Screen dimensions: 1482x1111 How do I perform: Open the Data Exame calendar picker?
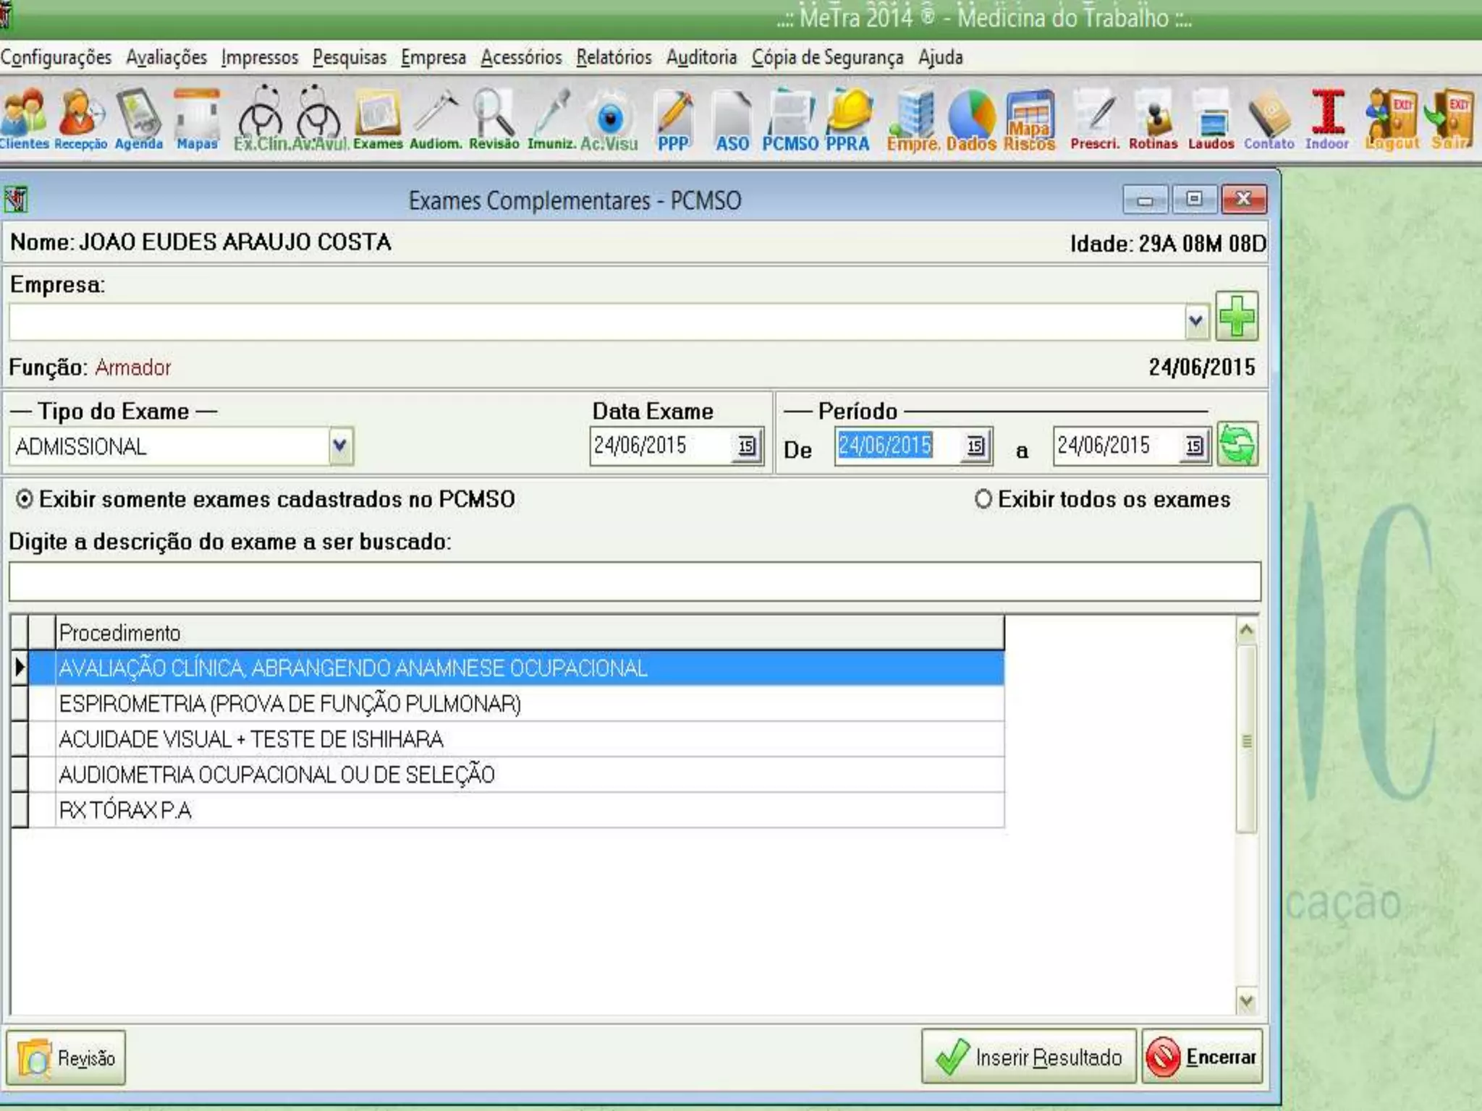click(x=746, y=446)
